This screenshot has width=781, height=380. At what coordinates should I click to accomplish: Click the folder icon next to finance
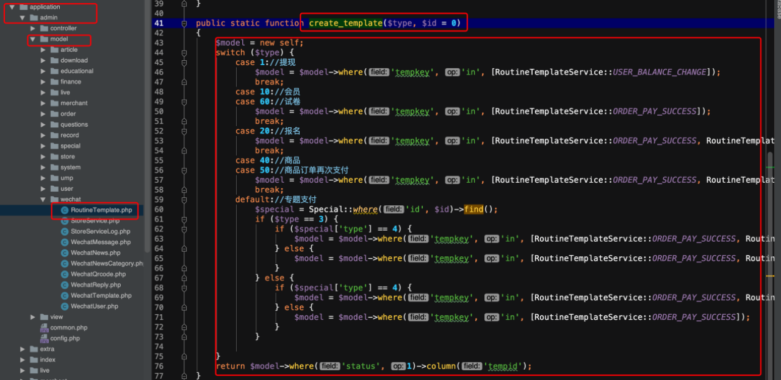[x=54, y=82]
